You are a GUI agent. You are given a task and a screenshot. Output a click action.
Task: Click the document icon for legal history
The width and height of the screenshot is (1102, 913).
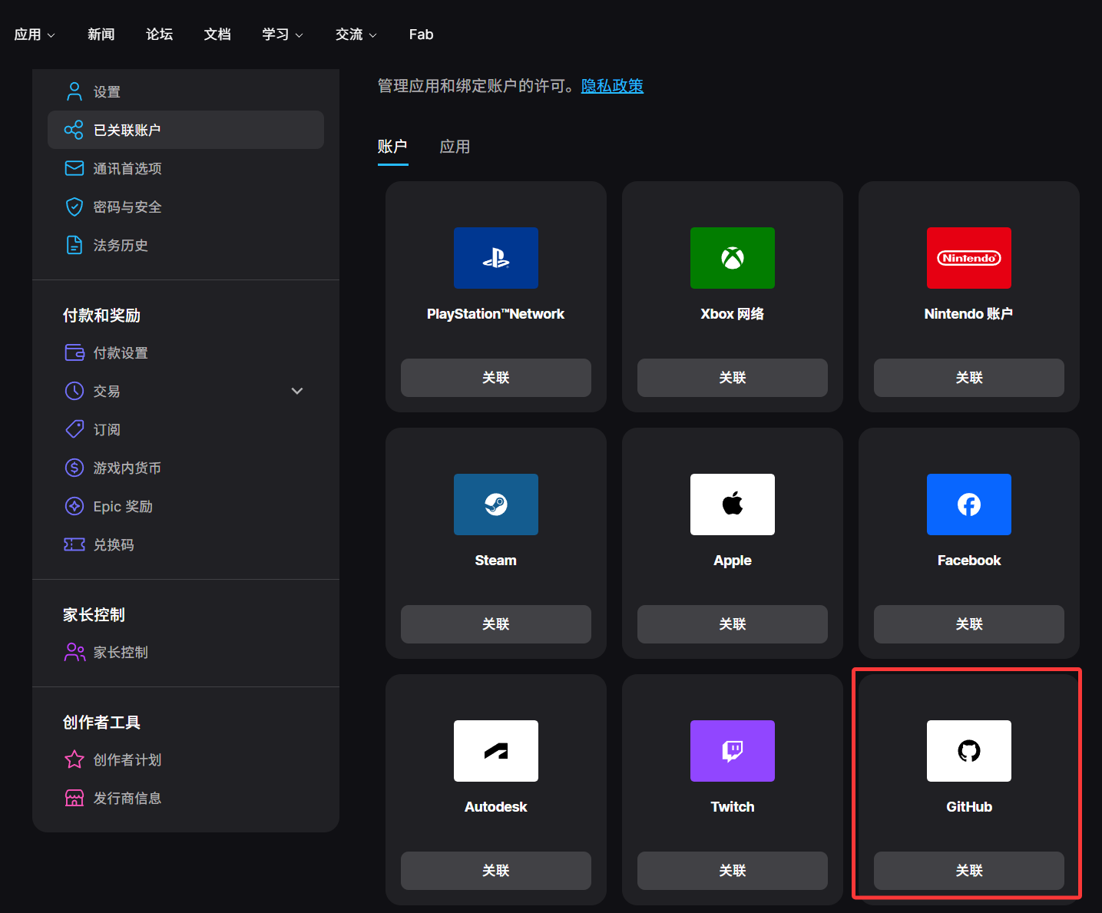click(74, 245)
